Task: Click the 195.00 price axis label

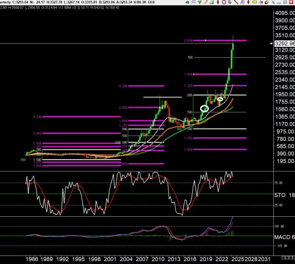Action: [286, 161]
